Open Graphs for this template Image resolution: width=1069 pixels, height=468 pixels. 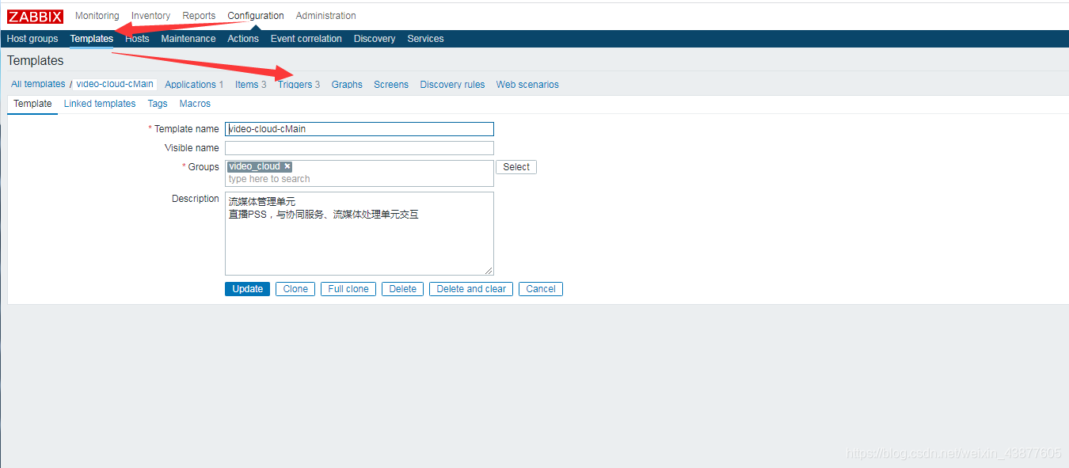tap(347, 85)
